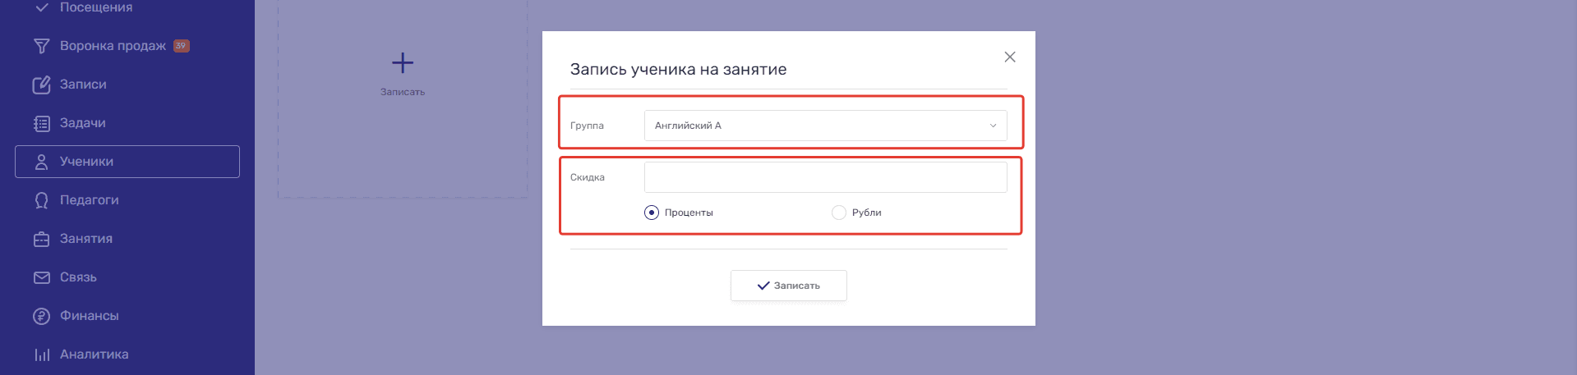The image size is (1577, 375).
Task: Click the envelope icon beside Связь
Action: point(41,277)
